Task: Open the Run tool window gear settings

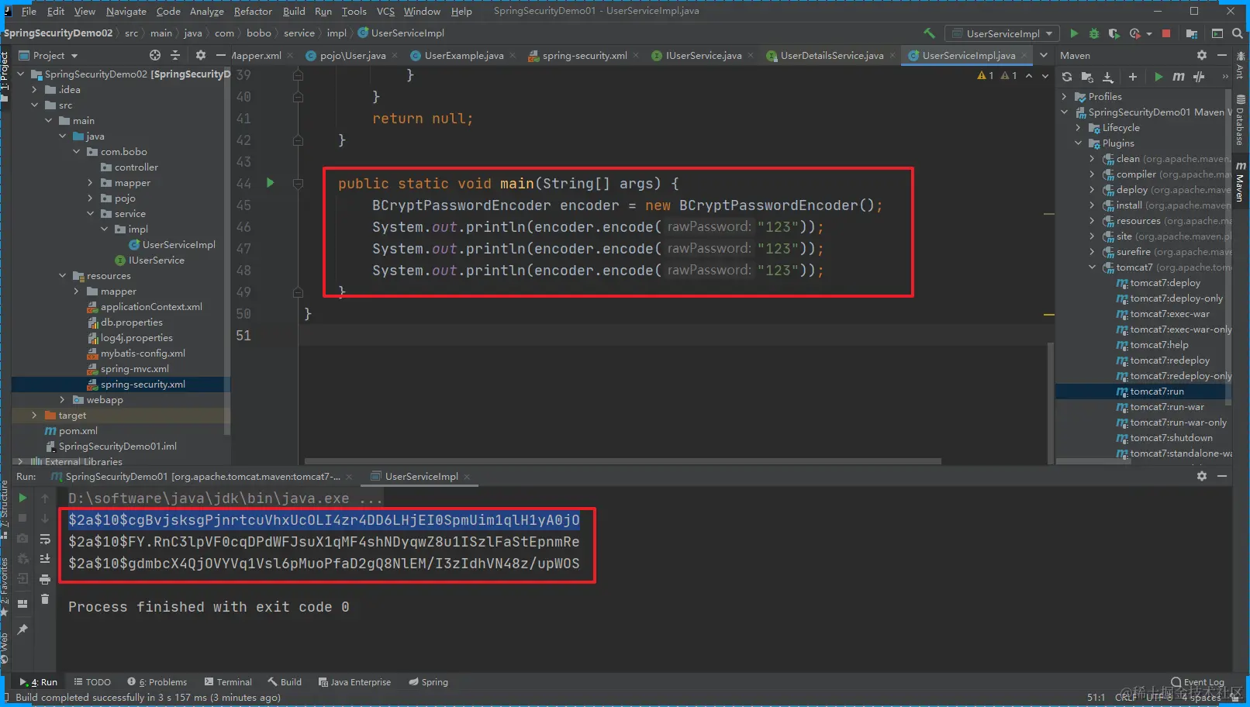Action: (1202, 476)
